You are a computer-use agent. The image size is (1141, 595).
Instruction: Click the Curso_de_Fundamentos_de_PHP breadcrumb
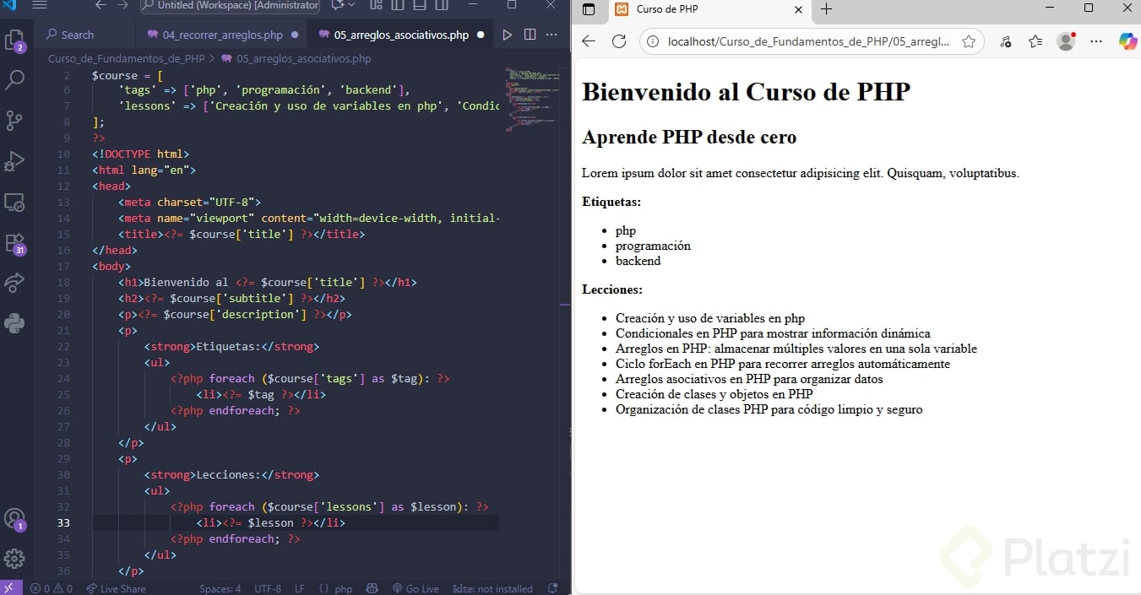[x=126, y=59]
